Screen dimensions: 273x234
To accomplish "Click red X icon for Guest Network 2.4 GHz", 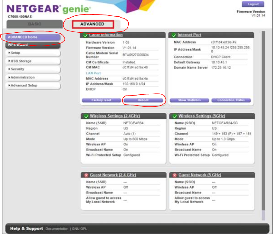I will coord(86,175).
